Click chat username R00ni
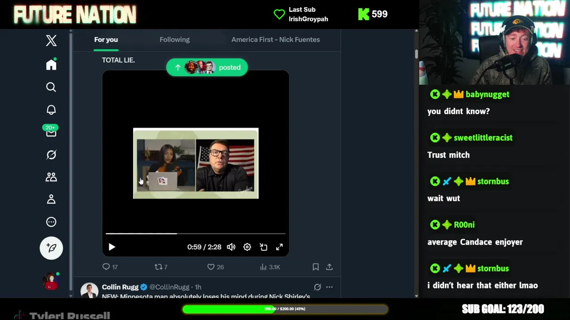The image size is (570, 320). 464,225
